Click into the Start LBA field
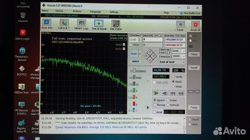Screen dimensions: 250x140 tap(152, 40)
